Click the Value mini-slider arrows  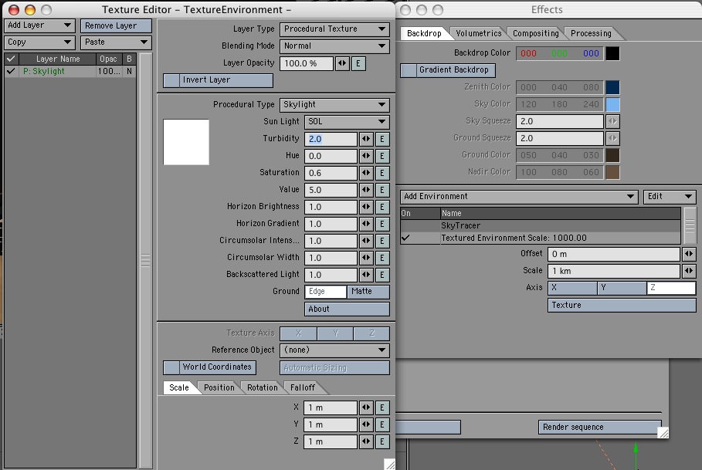coord(366,190)
